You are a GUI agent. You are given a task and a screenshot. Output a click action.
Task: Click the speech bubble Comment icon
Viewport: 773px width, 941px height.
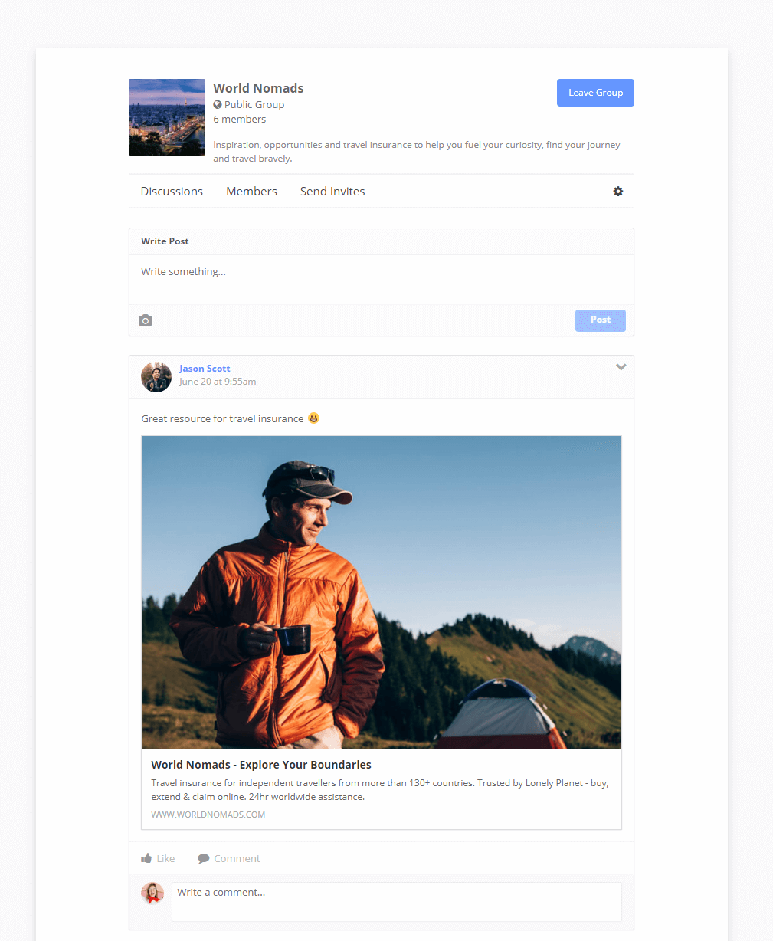[204, 859]
